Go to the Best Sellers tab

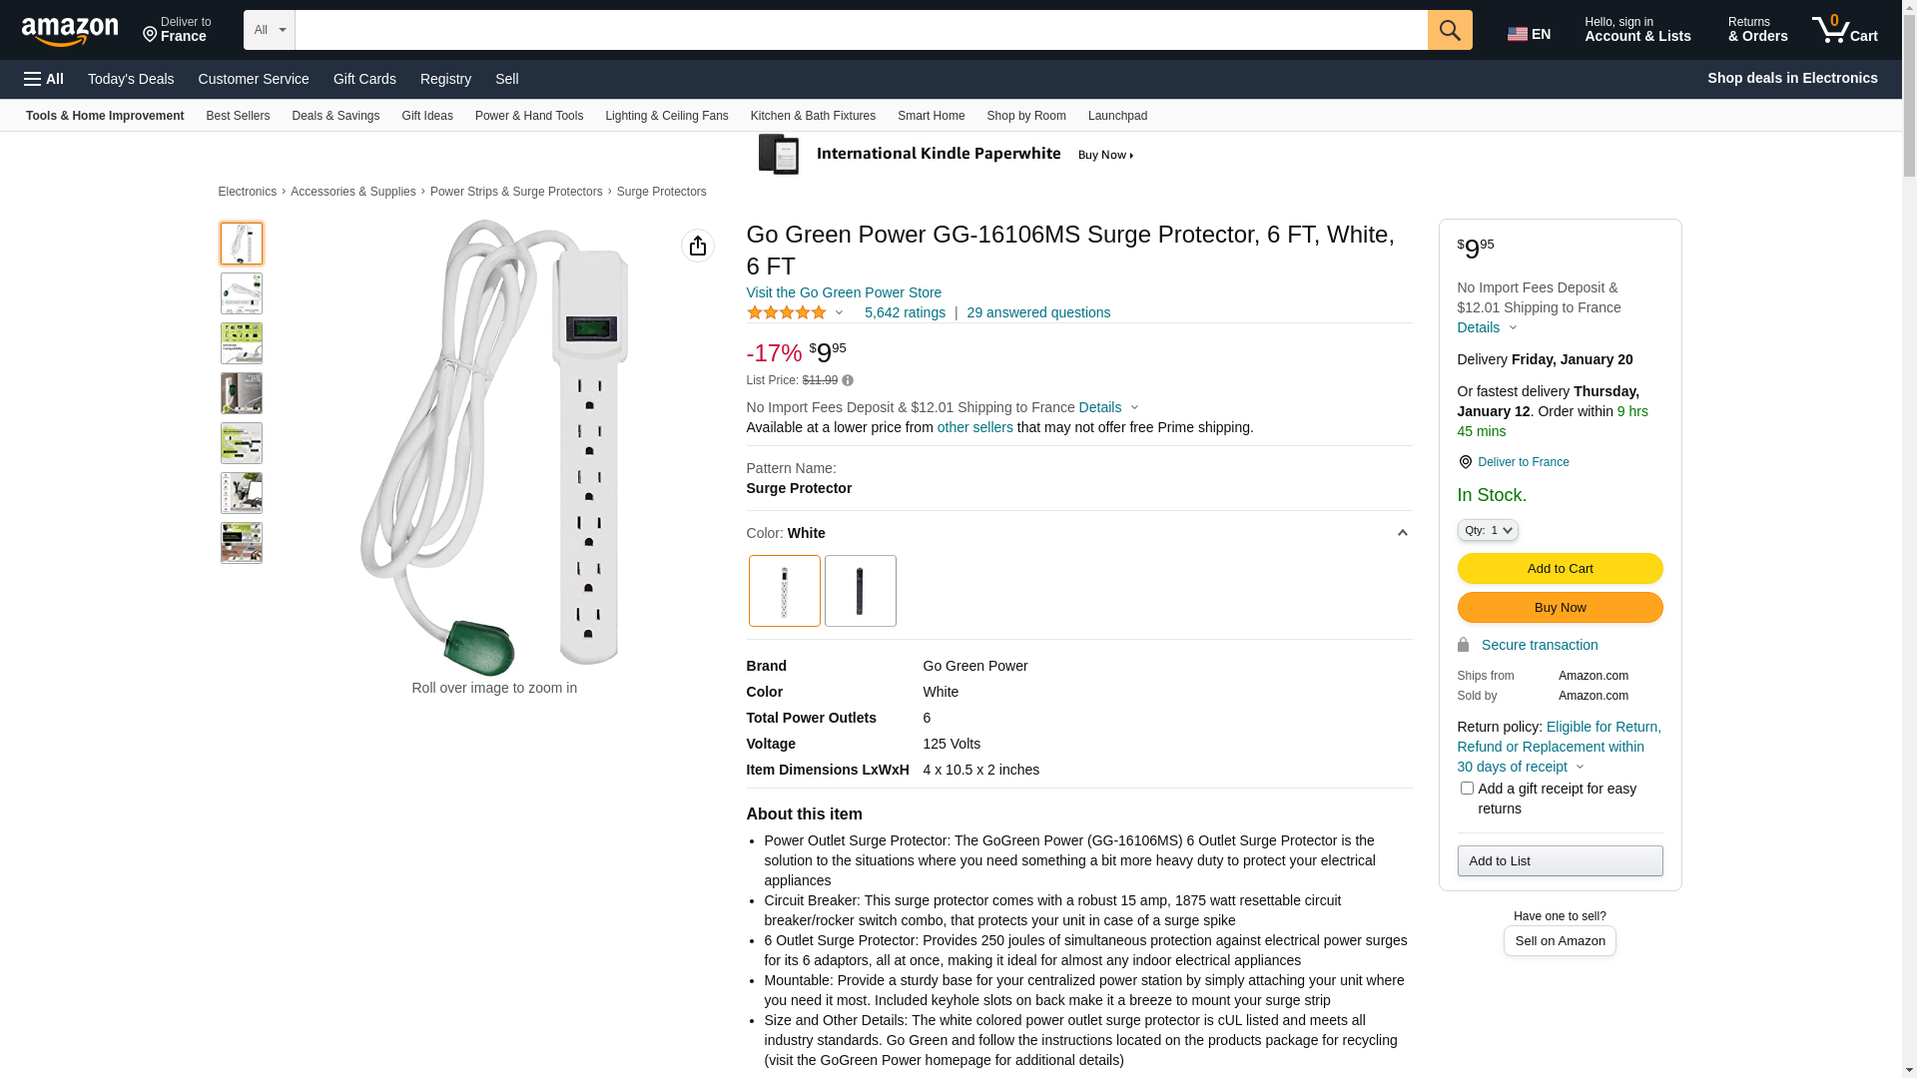point(238,116)
